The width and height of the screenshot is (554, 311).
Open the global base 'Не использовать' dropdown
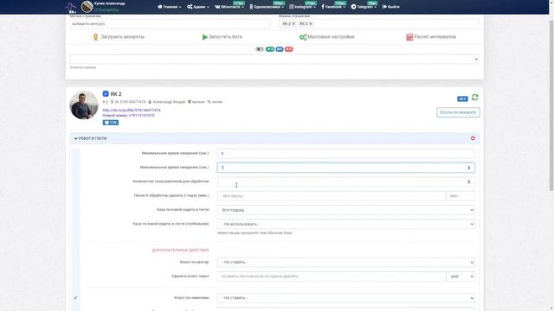[x=346, y=224]
